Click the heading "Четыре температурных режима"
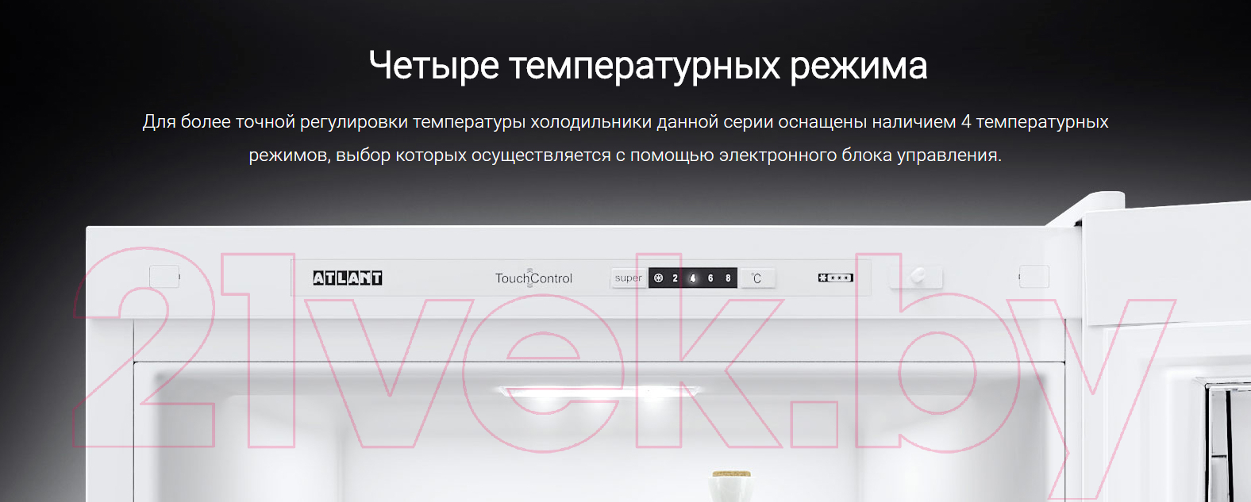The height and width of the screenshot is (502, 1251). pos(648,65)
